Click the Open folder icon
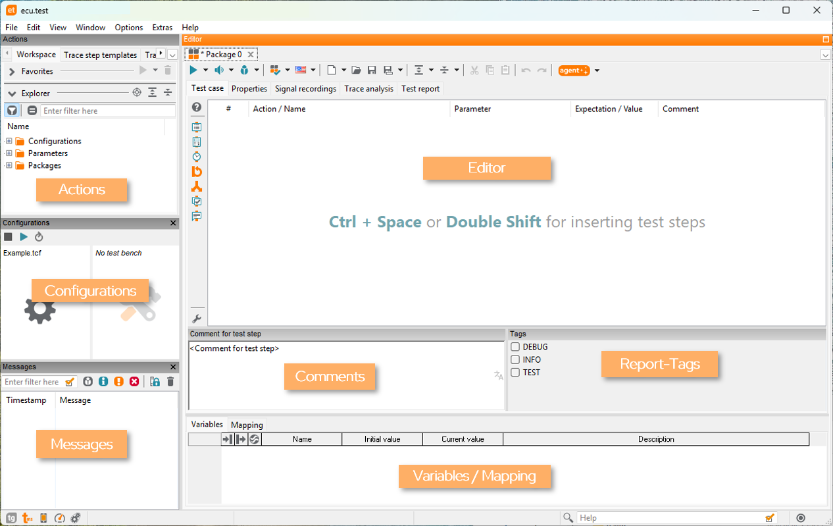Viewport: 833px width, 526px height. click(356, 70)
